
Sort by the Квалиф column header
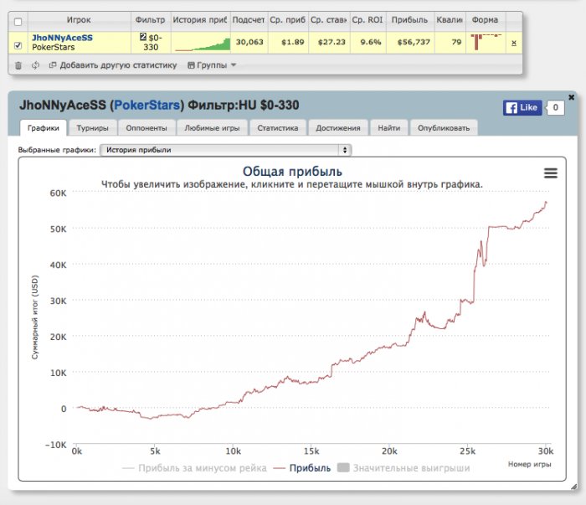tap(450, 20)
